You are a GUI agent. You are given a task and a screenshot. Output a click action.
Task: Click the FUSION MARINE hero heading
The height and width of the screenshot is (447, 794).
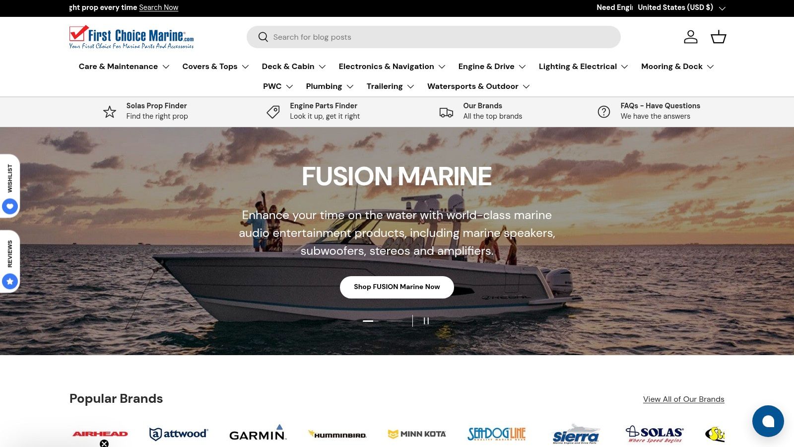coord(397,176)
